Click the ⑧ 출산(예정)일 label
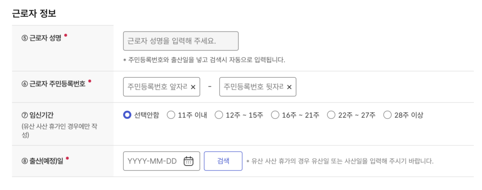Screen dimensions: 482x190 pyautogui.click(x=43, y=161)
